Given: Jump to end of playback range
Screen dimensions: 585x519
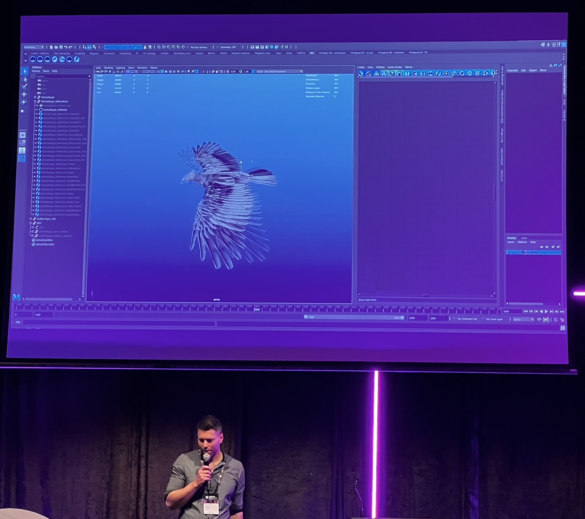Looking at the screenshot, I should (x=562, y=311).
